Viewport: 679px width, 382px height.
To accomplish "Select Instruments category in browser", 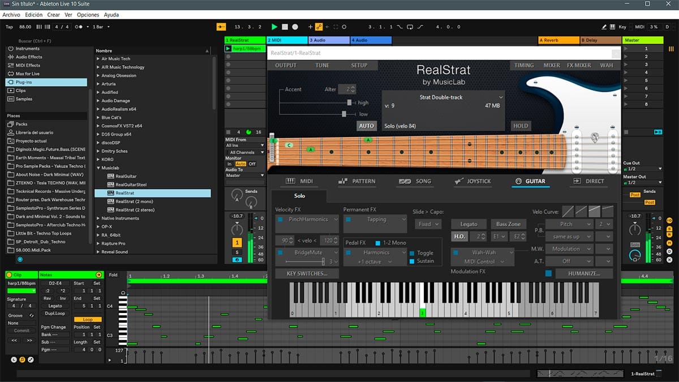I will click(x=46, y=49).
